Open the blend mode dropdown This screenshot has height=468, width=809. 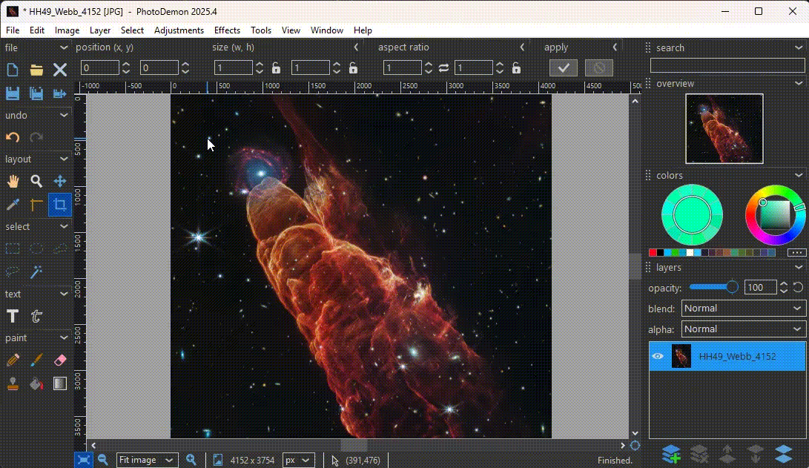point(743,309)
